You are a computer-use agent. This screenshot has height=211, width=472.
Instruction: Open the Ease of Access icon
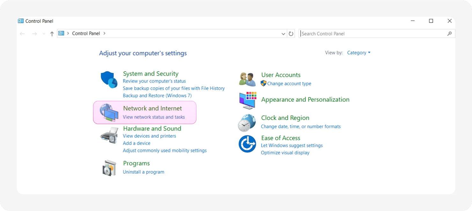coord(247,144)
